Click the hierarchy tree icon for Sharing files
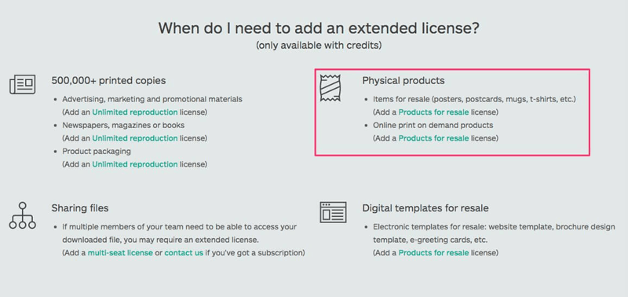This screenshot has width=628, height=297. click(x=23, y=215)
